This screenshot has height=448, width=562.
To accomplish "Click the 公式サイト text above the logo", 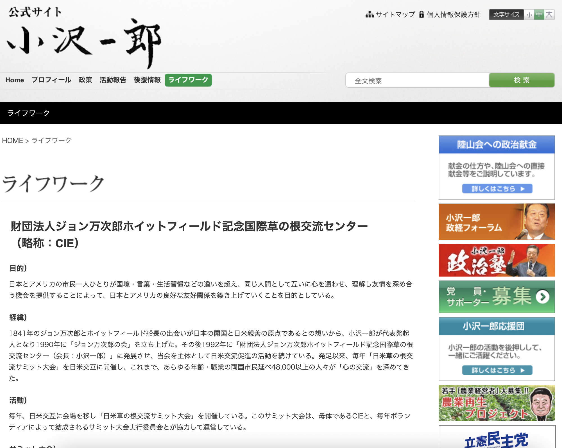I will [35, 12].
